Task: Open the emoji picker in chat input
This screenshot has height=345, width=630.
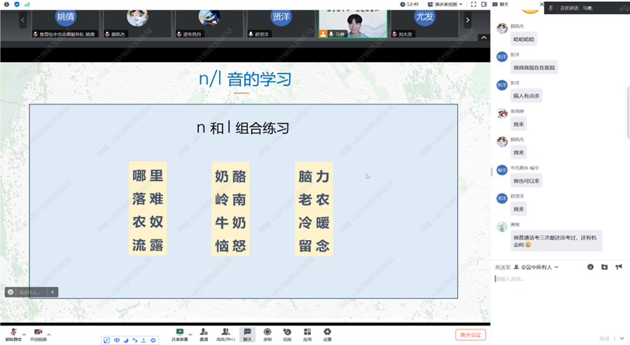Action: pos(590,267)
